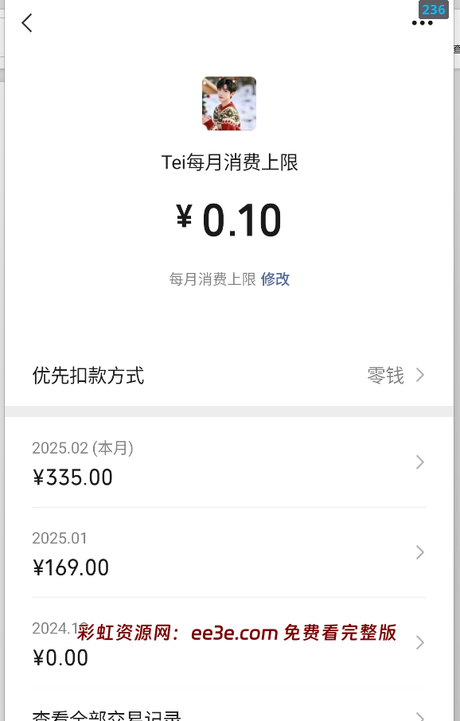460x721 pixels.
Task: Tap the back arrow at top left
Action: [x=27, y=23]
